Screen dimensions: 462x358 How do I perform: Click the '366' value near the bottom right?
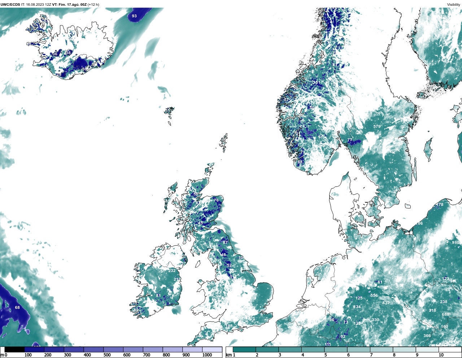pyautogui.click(x=427, y=336)
